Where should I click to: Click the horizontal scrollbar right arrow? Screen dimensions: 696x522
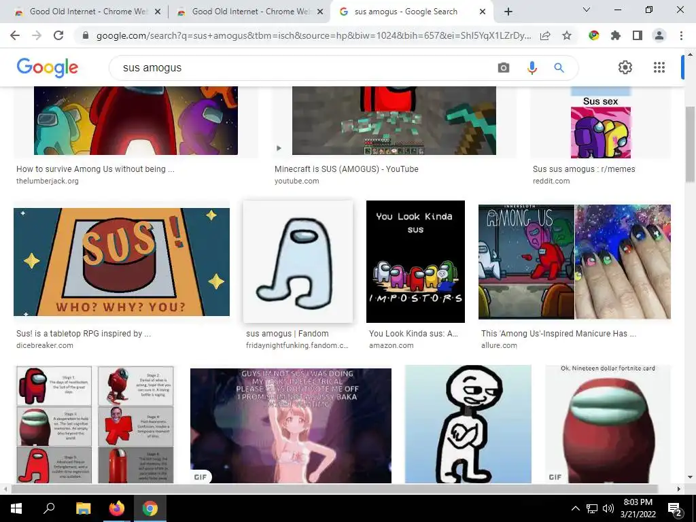[679, 489]
